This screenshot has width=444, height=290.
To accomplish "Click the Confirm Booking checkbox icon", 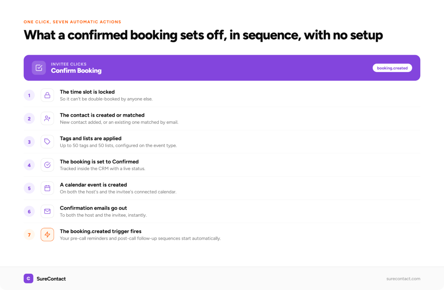I will point(39,68).
